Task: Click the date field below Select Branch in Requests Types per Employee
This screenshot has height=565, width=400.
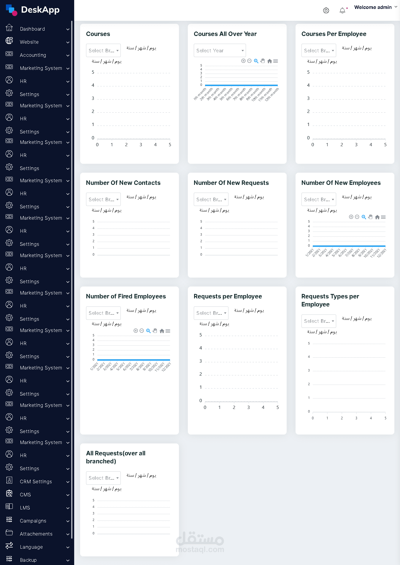Action: pyautogui.click(x=322, y=332)
